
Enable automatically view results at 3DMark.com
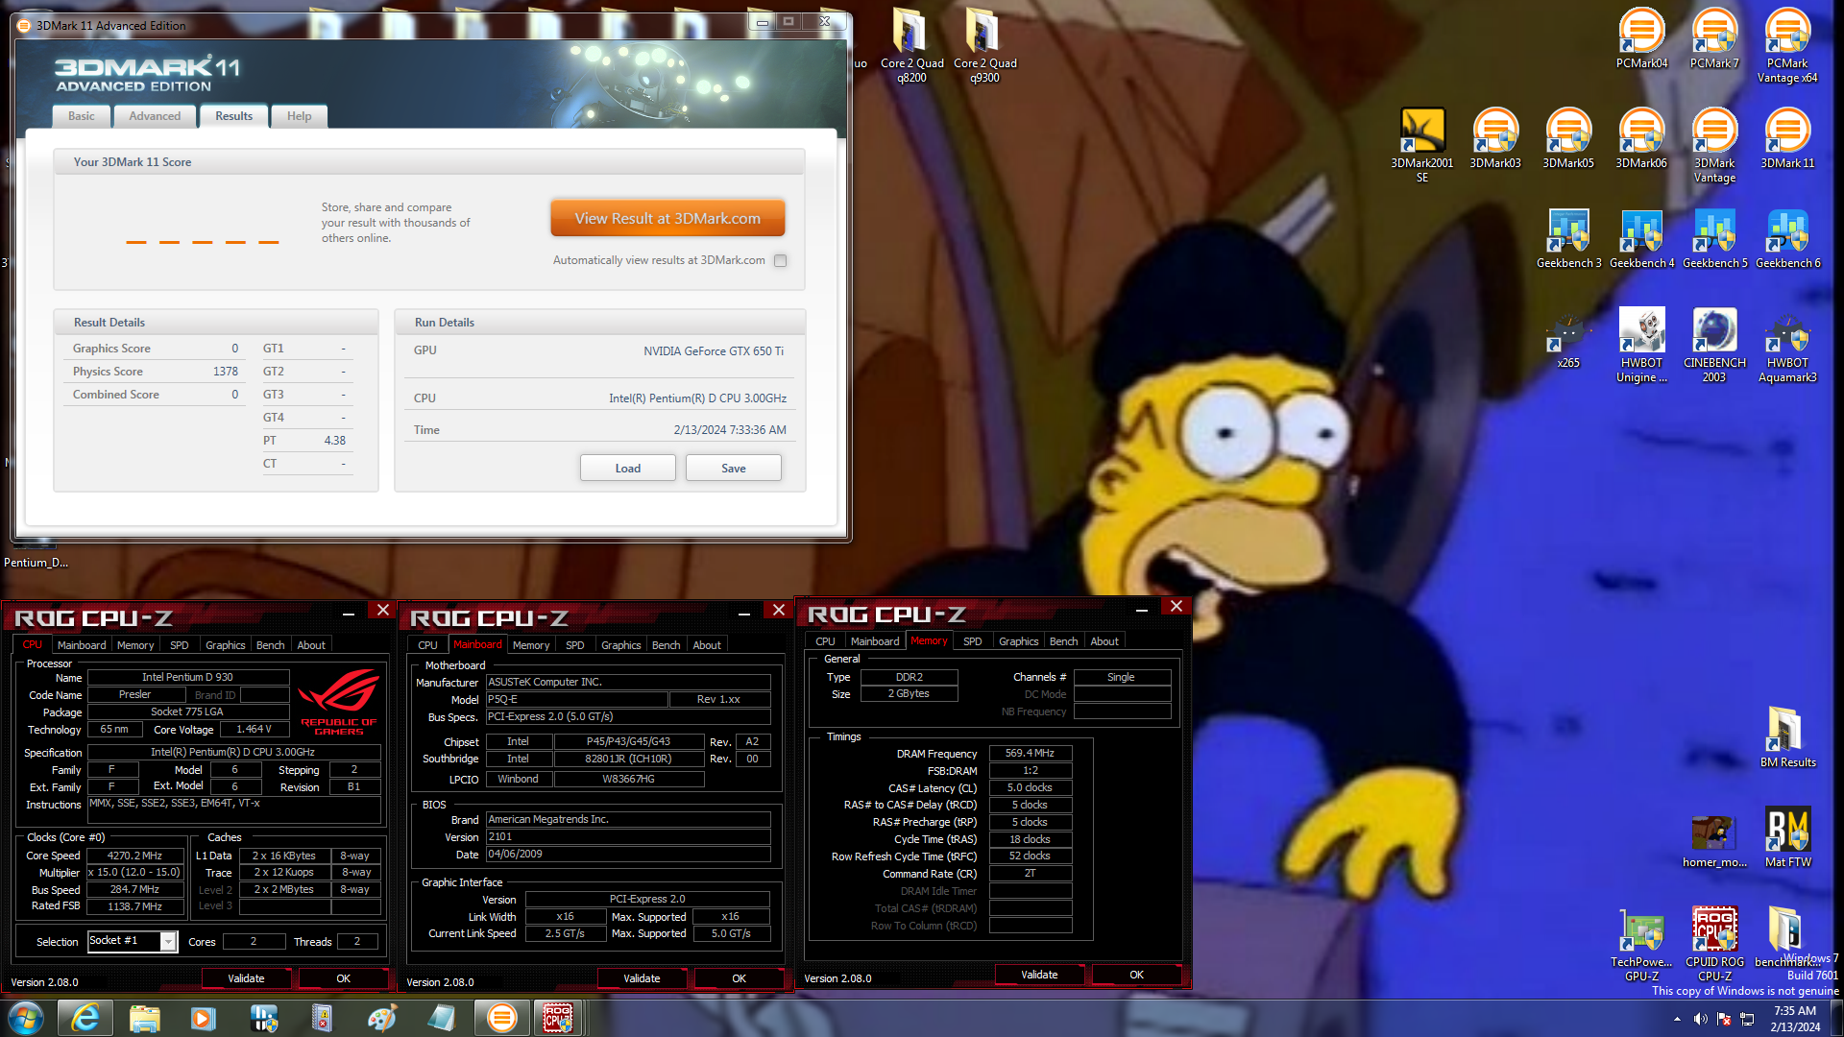coord(781,260)
